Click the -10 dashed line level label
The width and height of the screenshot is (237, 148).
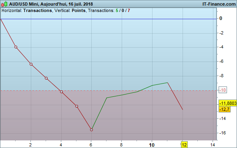tap(223, 90)
